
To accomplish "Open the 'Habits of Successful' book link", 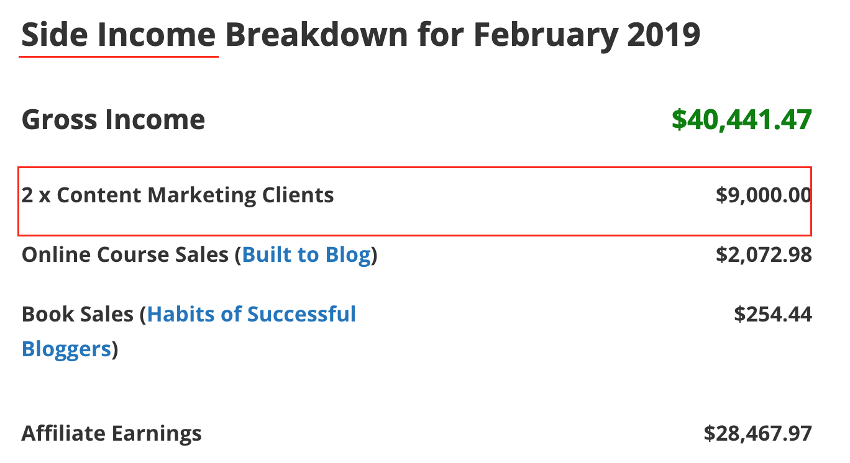I will pos(252,314).
